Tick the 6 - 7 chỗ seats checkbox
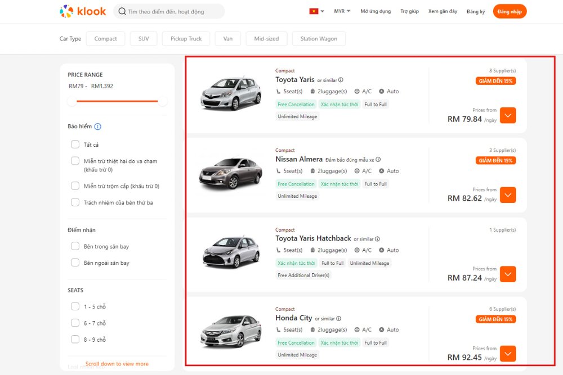 (x=75, y=323)
